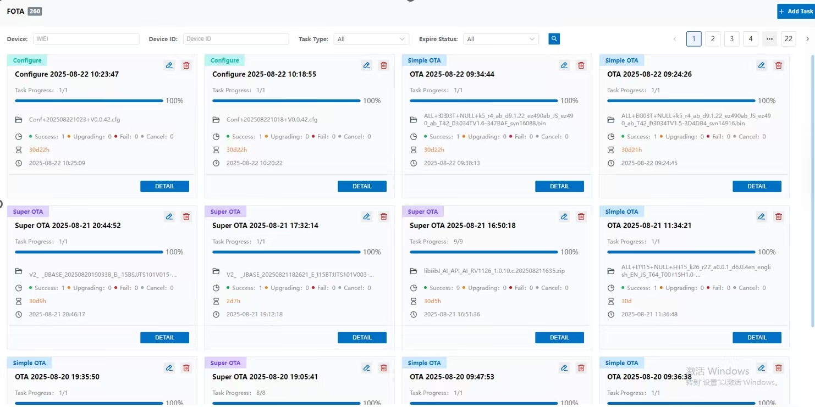Screen dimensions: 815x407
Task: Click file name Conf+202508221023+V0.0.42.cfg
Action: tap(74, 120)
